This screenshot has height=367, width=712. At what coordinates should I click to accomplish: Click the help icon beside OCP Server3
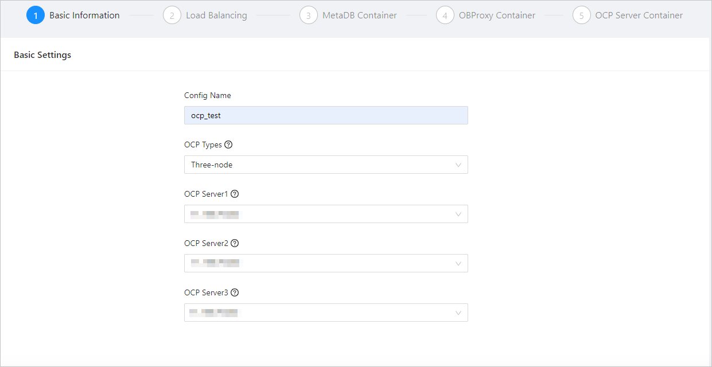coord(234,292)
